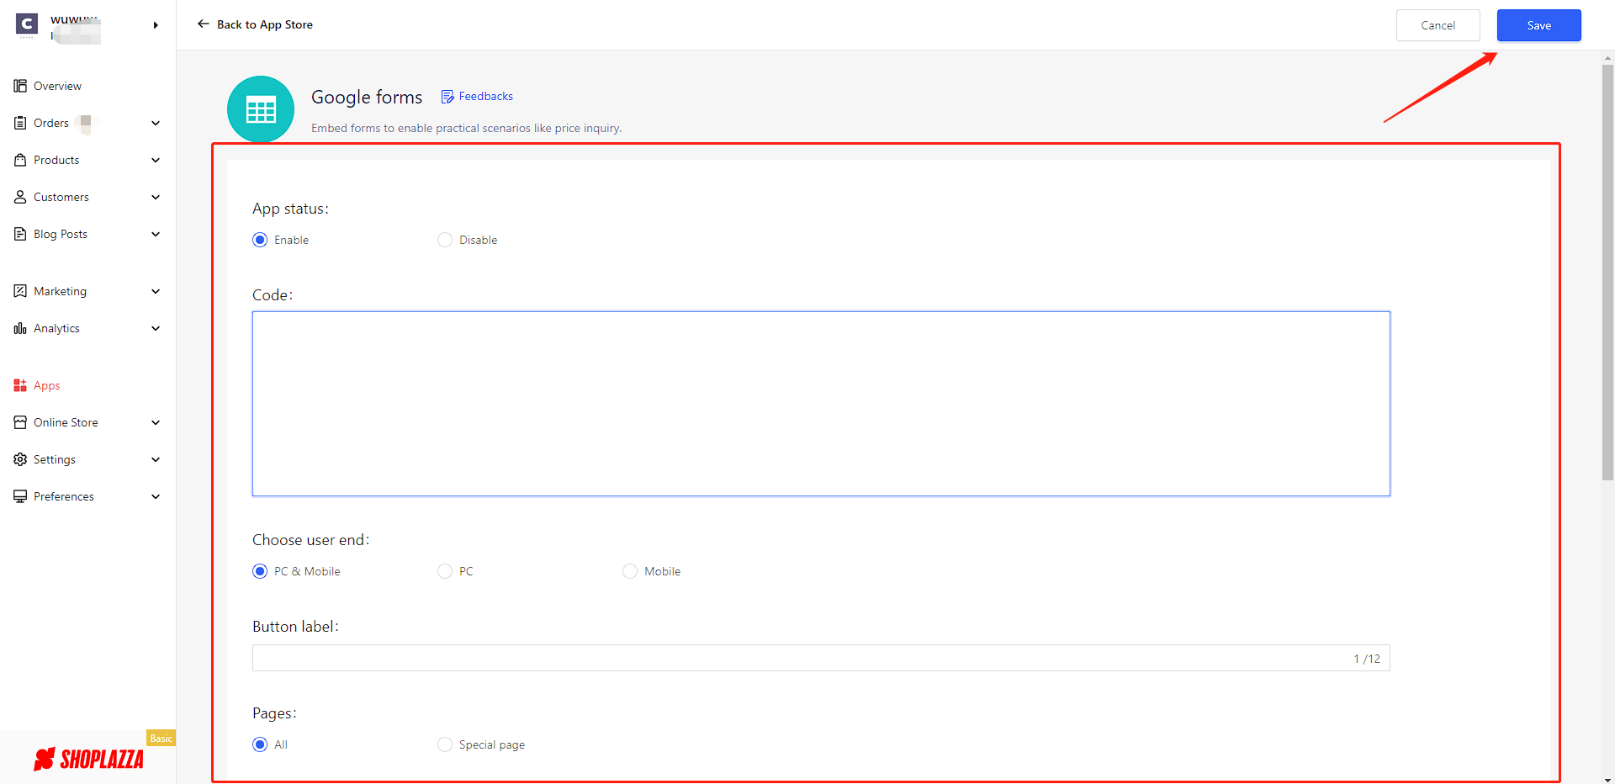Choose PC only user end

445,571
